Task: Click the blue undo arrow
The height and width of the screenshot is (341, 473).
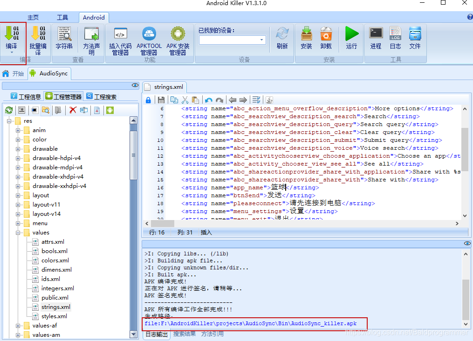Action: pyautogui.click(x=208, y=100)
